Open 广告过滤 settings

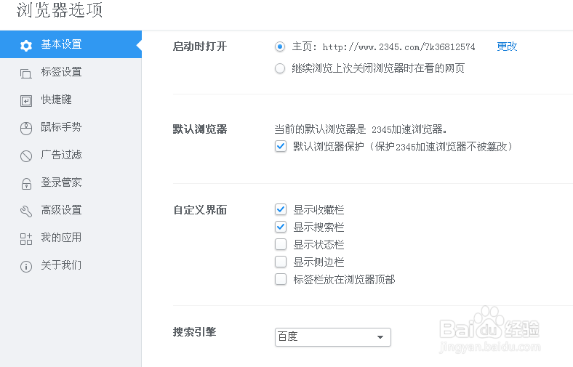click(x=71, y=155)
